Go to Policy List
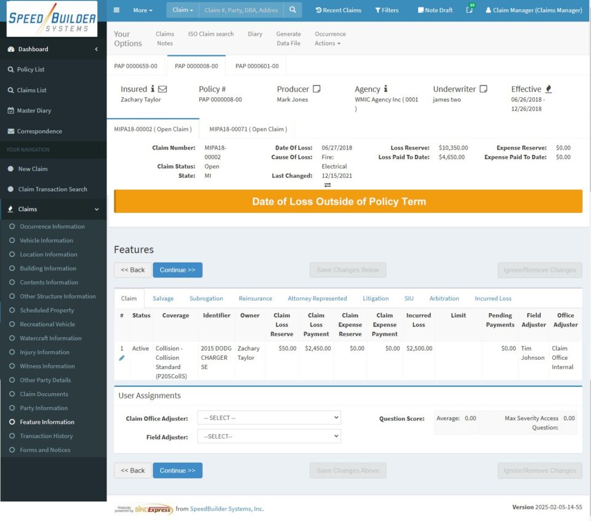The width and height of the screenshot is (591, 521). point(31,70)
